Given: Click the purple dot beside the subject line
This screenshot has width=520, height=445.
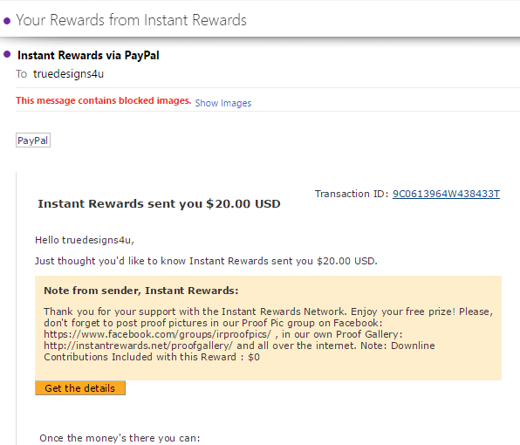Looking at the screenshot, I should (x=7, y=21).
